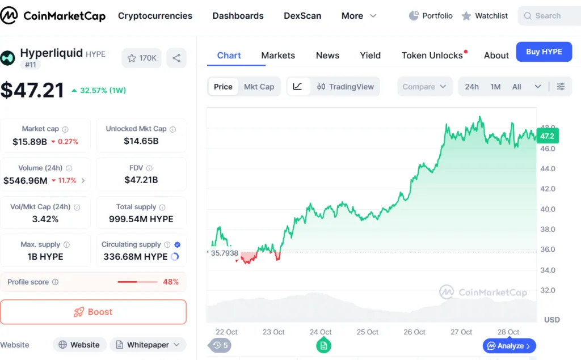The width and height of the screenshot is (581, 360).
Task: Open chart settings sliders icon
Action: click(x=561, y=87)
